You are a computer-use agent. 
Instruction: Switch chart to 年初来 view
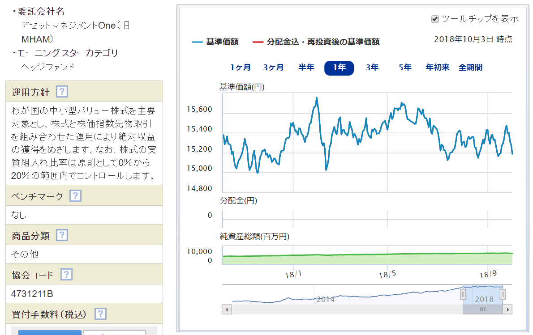point(437,68)
